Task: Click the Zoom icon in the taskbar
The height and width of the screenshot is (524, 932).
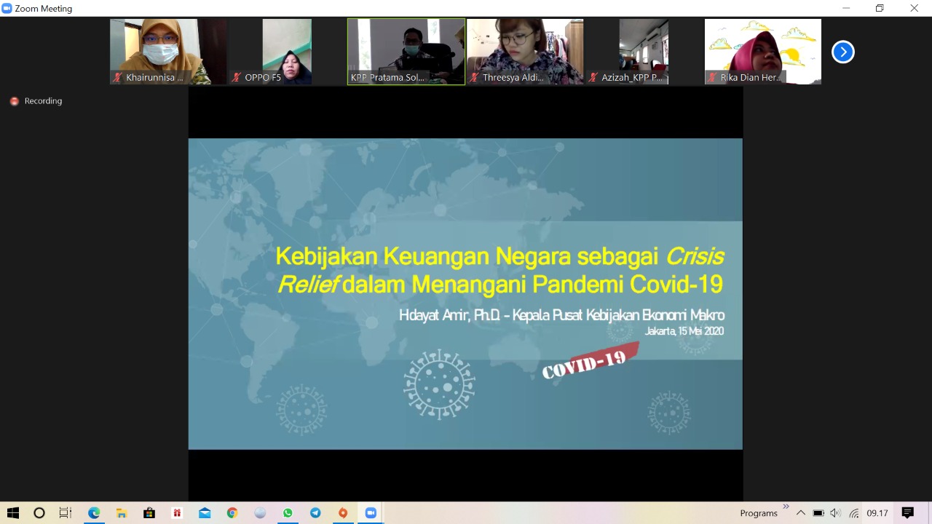Action: tap(371, 513)
